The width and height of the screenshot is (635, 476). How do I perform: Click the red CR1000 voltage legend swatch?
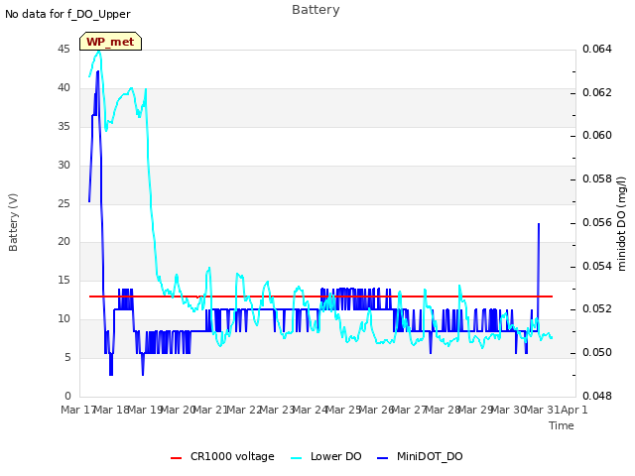point(177,458)
